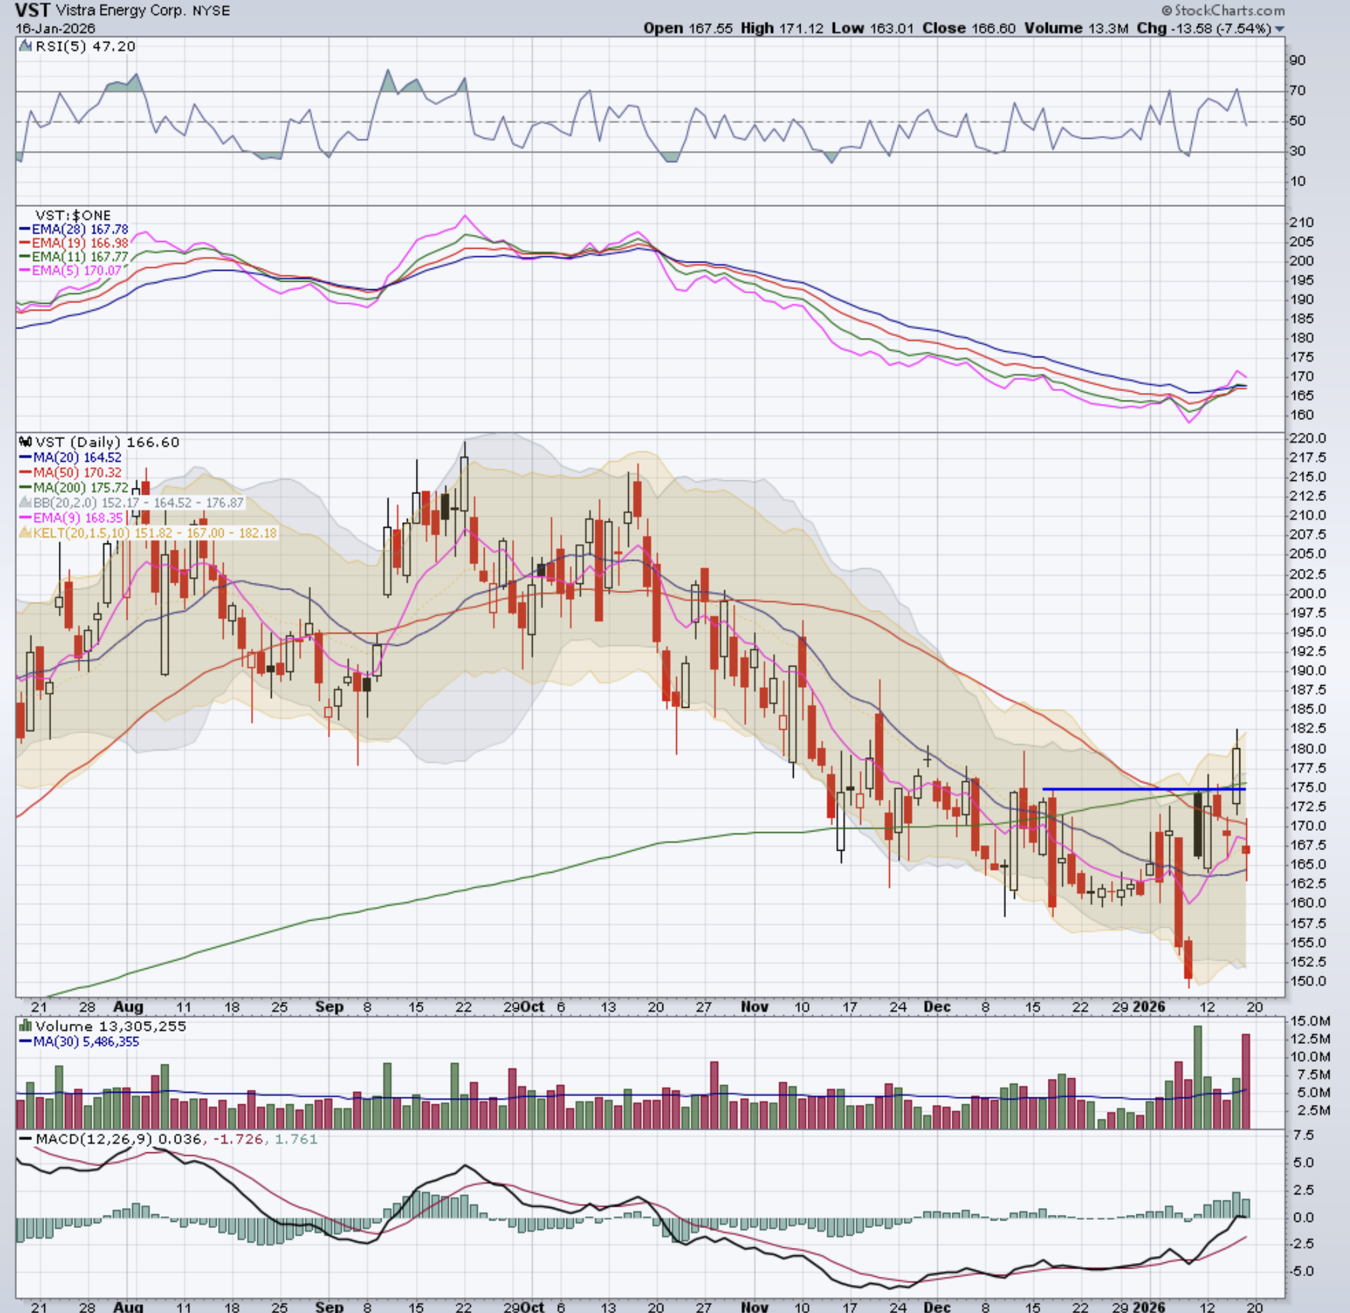1350x1313 pixels.
Task: Click the VST Daily candlestick legend icon
Action: 26,442
